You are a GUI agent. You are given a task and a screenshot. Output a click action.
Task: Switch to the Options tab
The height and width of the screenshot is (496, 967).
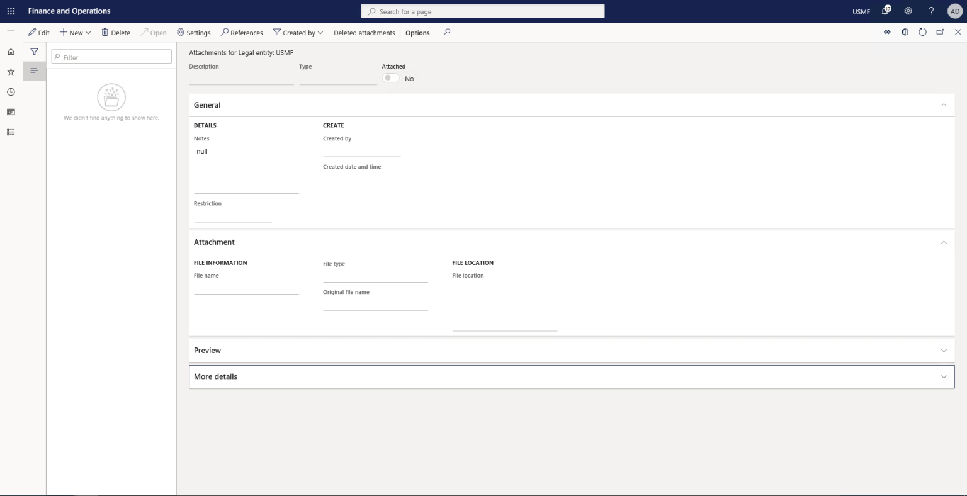[417, 32]
